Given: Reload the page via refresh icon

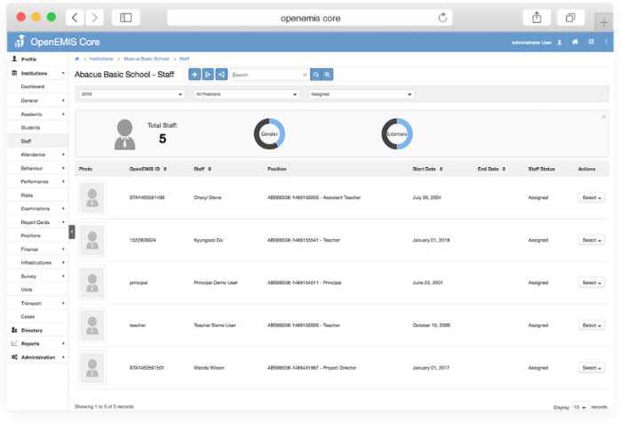Looking at the screenshot, I should tap(442, 18).
